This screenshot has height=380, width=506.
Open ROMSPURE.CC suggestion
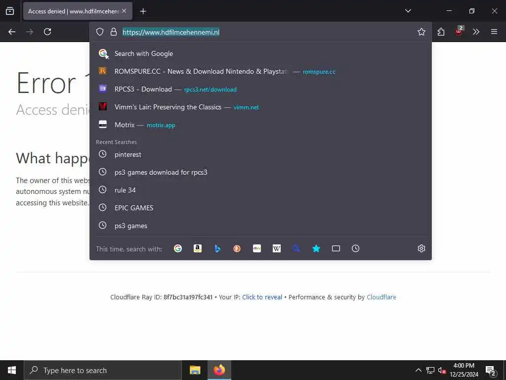(x=260, y=71)
